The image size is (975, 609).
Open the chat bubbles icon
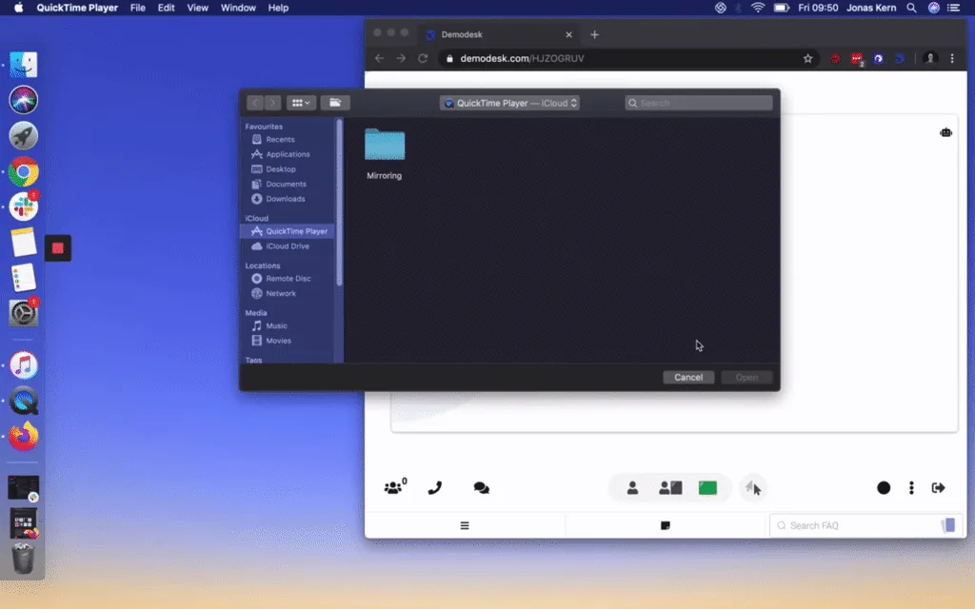(481, 488)
